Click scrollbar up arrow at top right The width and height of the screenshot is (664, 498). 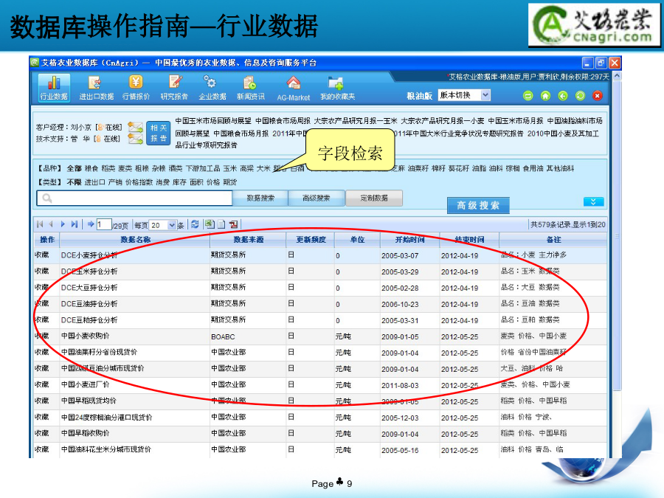(617, 76)
